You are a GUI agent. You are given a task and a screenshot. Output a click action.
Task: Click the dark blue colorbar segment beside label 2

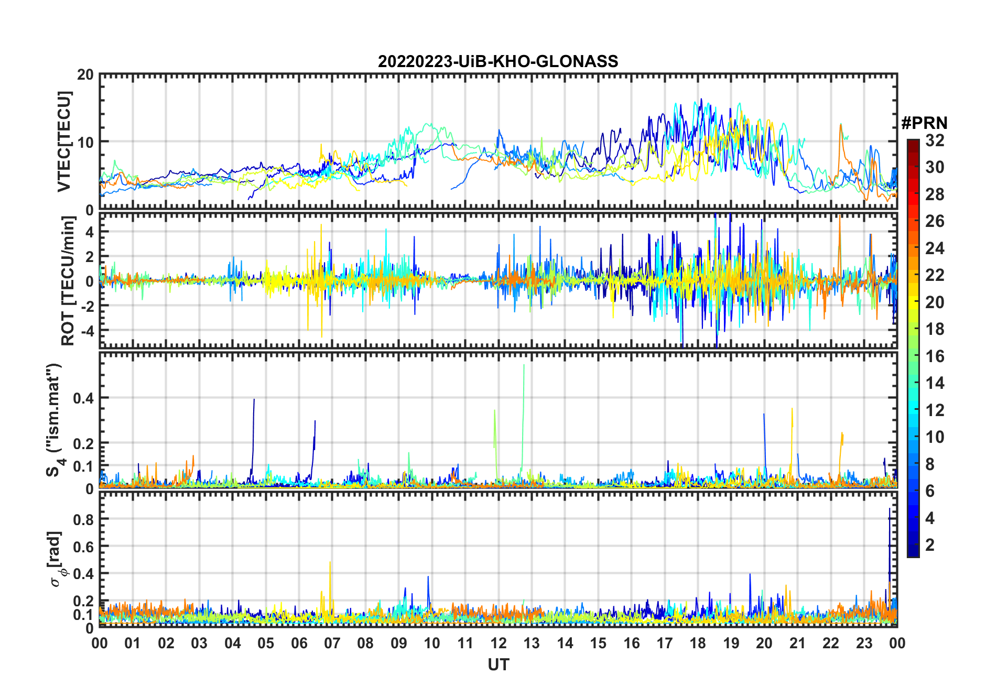913,544
